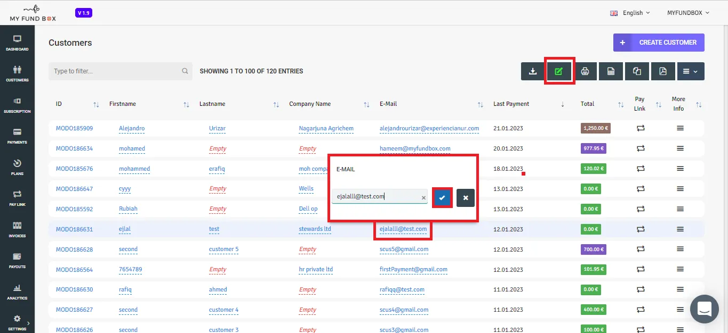Image resolution: width=728 pixels, height=333 pixels.
Task: Print the customers table
Action: (x=585, y=71)
